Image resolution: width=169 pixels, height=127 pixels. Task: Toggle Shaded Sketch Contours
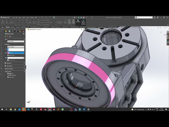coord(83,22)
